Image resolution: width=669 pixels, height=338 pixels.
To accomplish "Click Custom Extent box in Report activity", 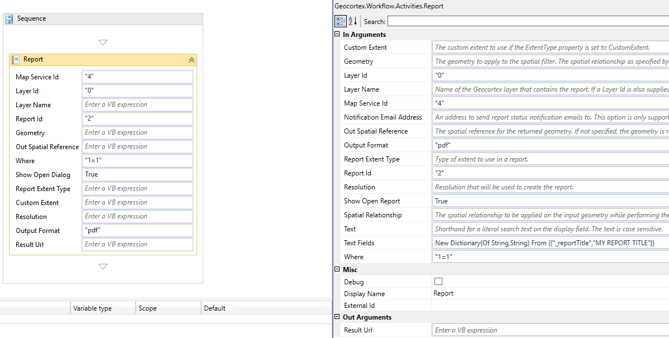I will point(137,202).
